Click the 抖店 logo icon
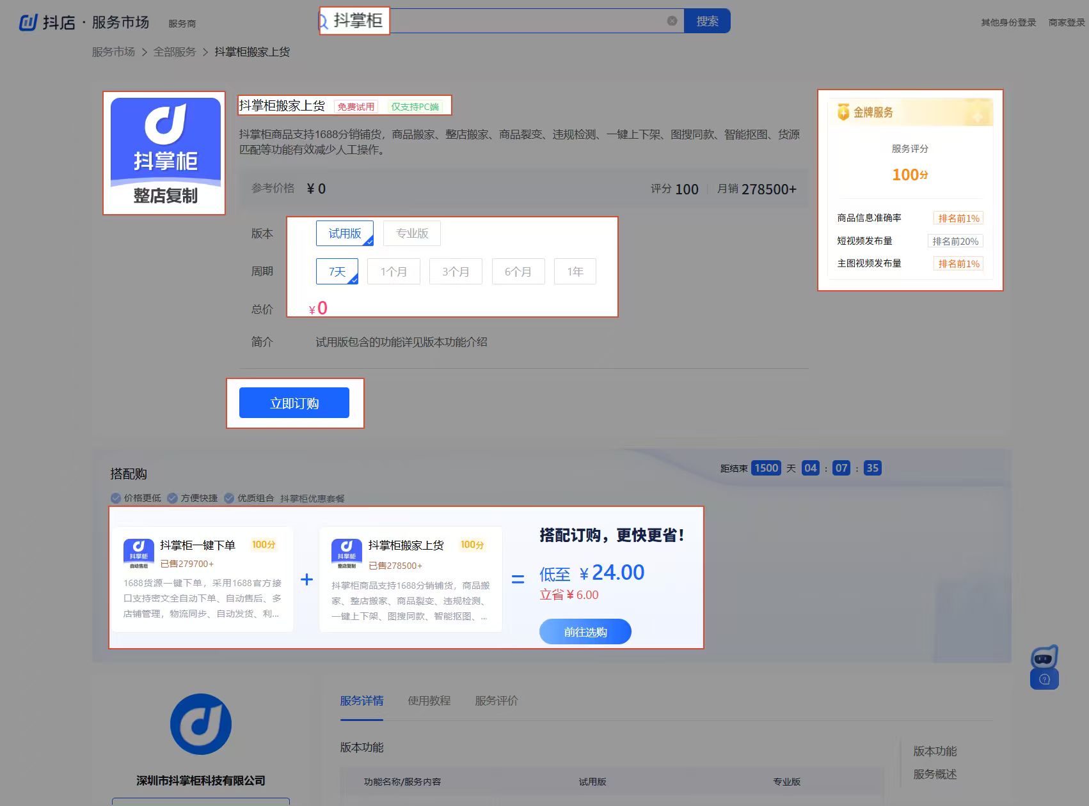Viewport: 1089px width, 806px height. pos(28,22)
